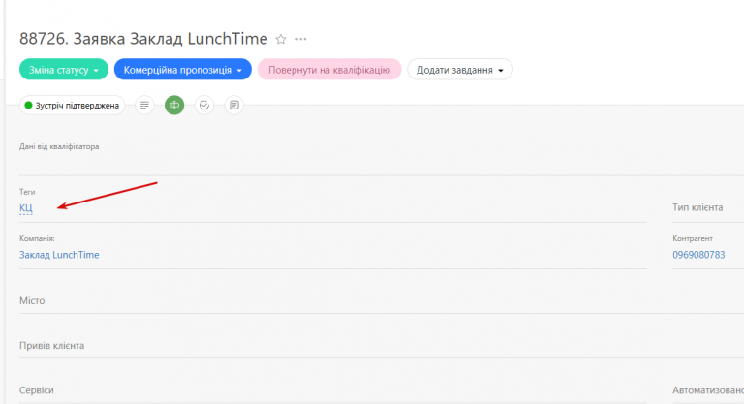Expand the Комерційна пропозиція dropdown
The width and height of the screenshot is (744, 404).
point(183,70)
